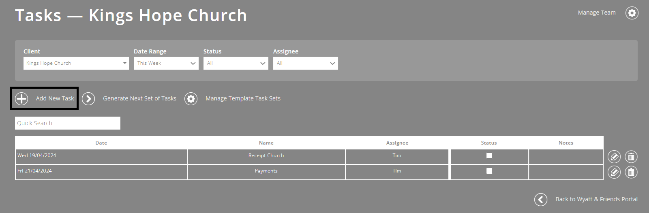Viewport: 649px width, 213px height.
Task: Click assignee Tim in Payments row
Action: [397, 172]
